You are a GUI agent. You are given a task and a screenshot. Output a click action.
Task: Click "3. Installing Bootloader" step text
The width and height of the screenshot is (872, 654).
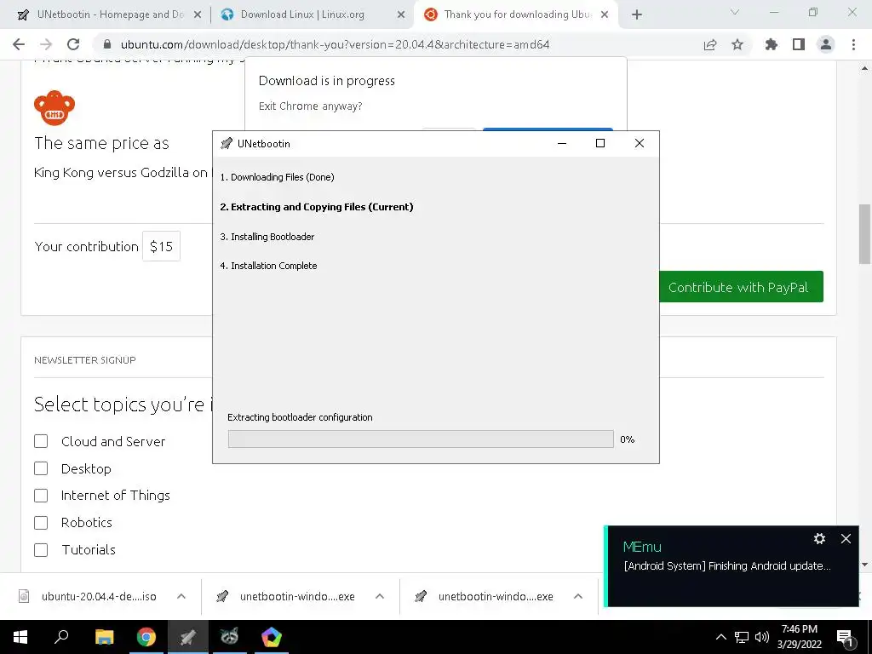267,237
